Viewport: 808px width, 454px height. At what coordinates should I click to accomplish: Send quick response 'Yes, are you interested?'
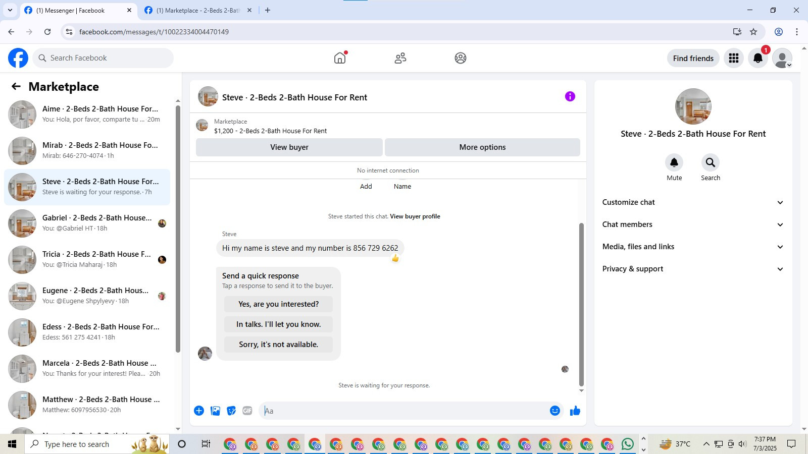pos(278,304)
